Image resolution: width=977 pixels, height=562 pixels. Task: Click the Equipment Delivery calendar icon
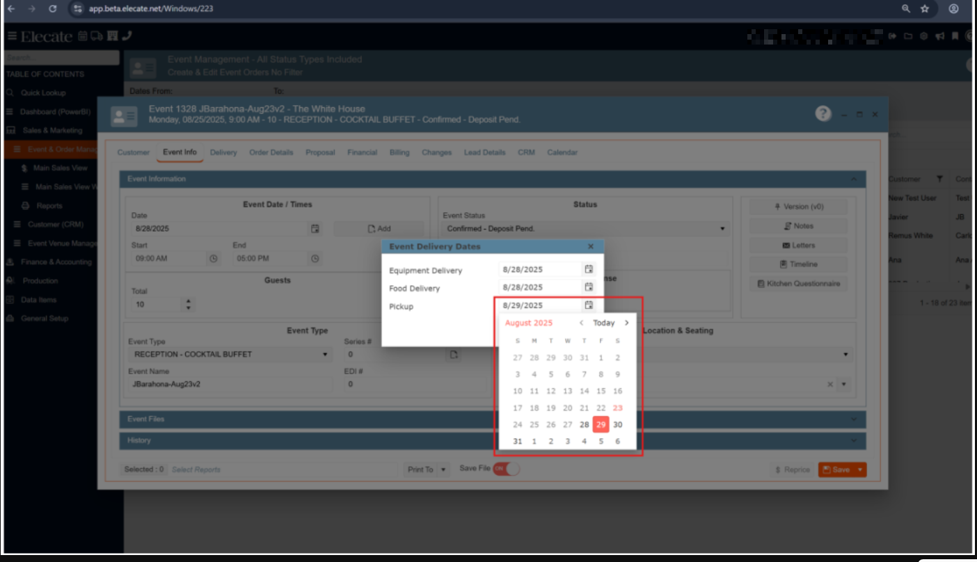589,269
